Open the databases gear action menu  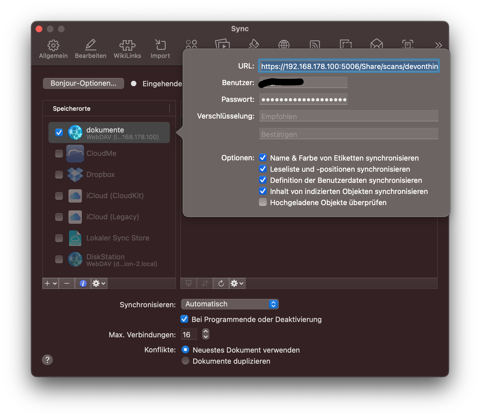237,283
